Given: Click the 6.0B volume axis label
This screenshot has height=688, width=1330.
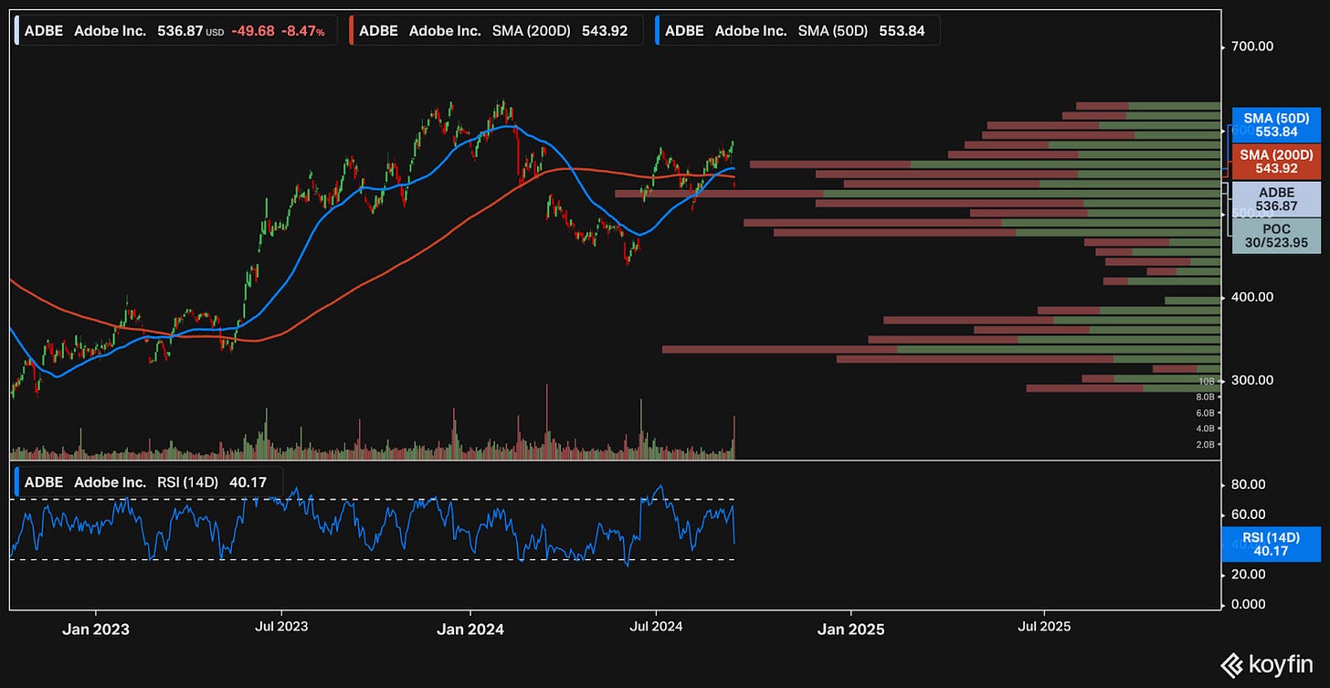Looking at the screenshot, I should 1205,413.
